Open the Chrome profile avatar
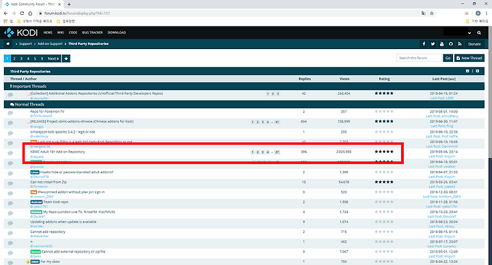This screenshot has height=265, width=492. 478,13
